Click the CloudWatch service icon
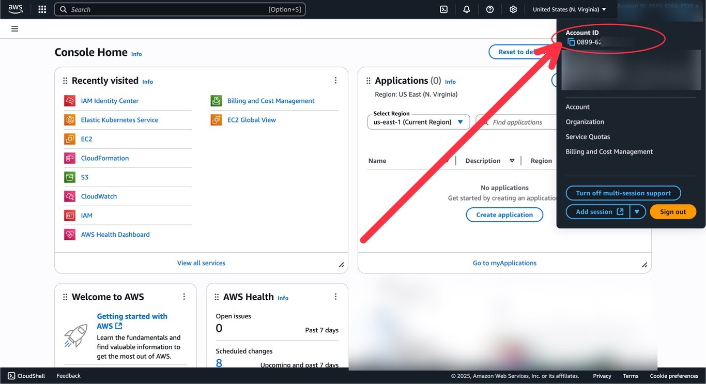 70,196
